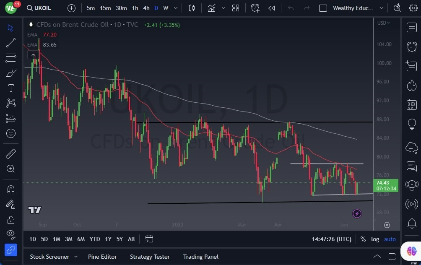Toggle the log scale on price axis
421x265 pixels.
[x=374, y=239]
